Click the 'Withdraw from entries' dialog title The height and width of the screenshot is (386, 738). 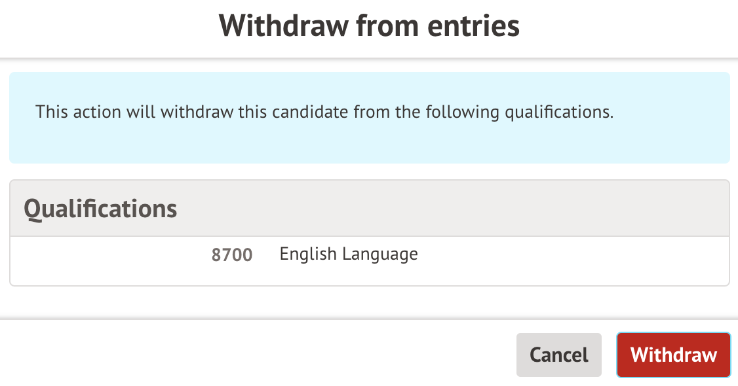click(369, 26)
